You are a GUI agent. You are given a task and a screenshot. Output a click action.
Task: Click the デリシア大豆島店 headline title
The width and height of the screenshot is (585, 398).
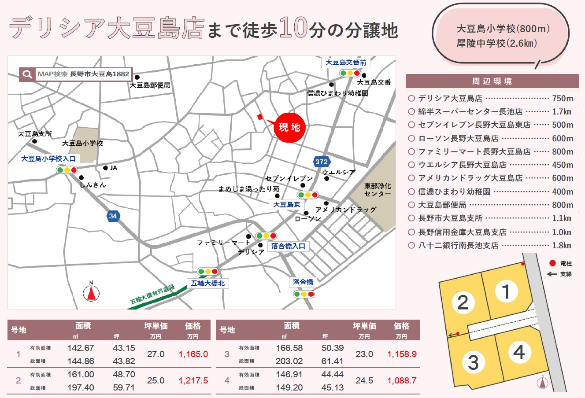click(x=107, y=29)
